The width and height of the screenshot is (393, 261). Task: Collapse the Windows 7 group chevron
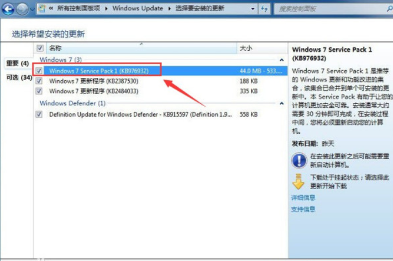[x=281, y=60]
